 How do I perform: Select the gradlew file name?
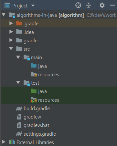click(32, 117)
